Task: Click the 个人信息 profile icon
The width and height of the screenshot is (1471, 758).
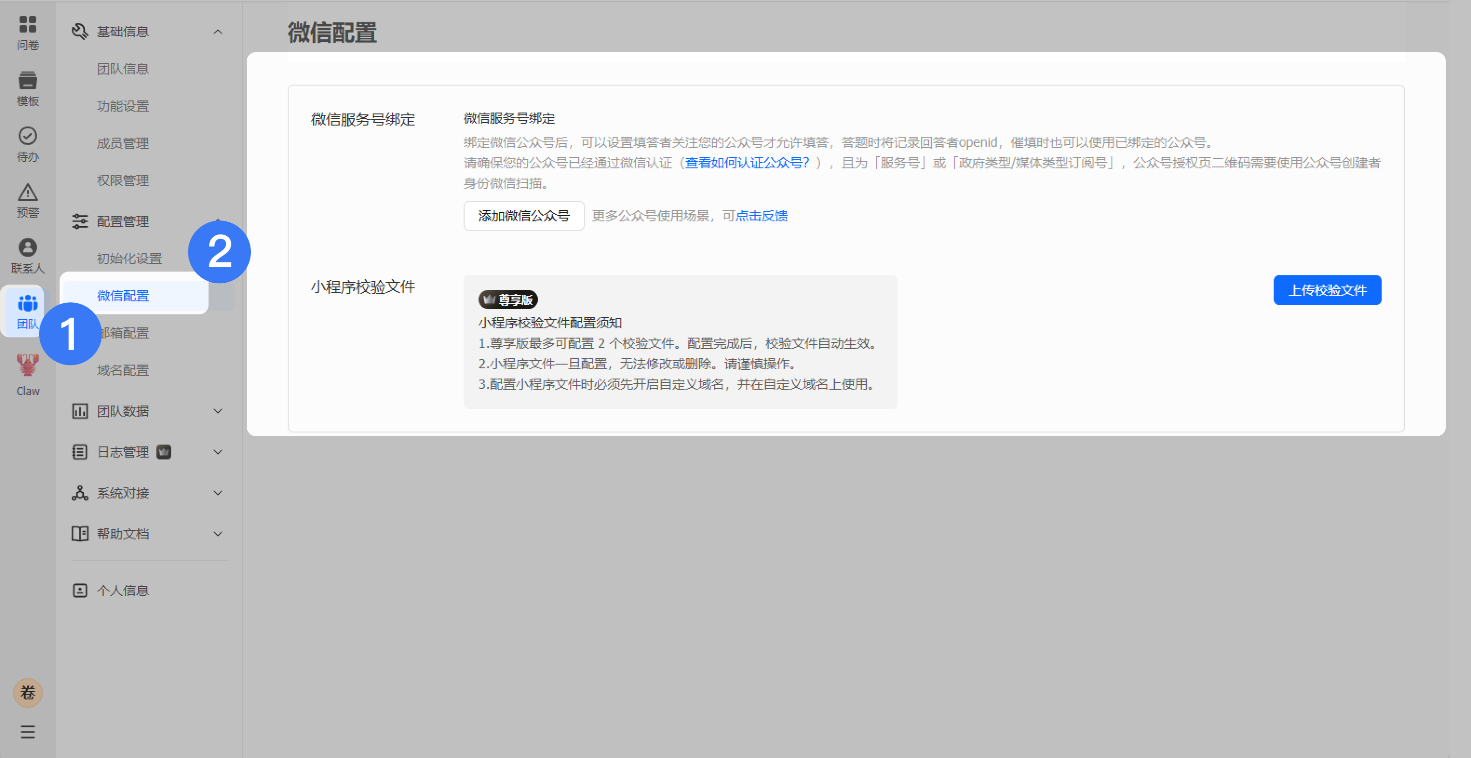Action: tap(80, 590)
